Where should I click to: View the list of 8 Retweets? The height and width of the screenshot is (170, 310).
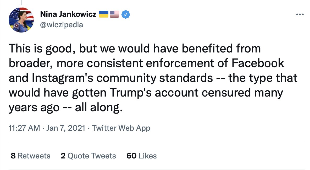point(31,156)
